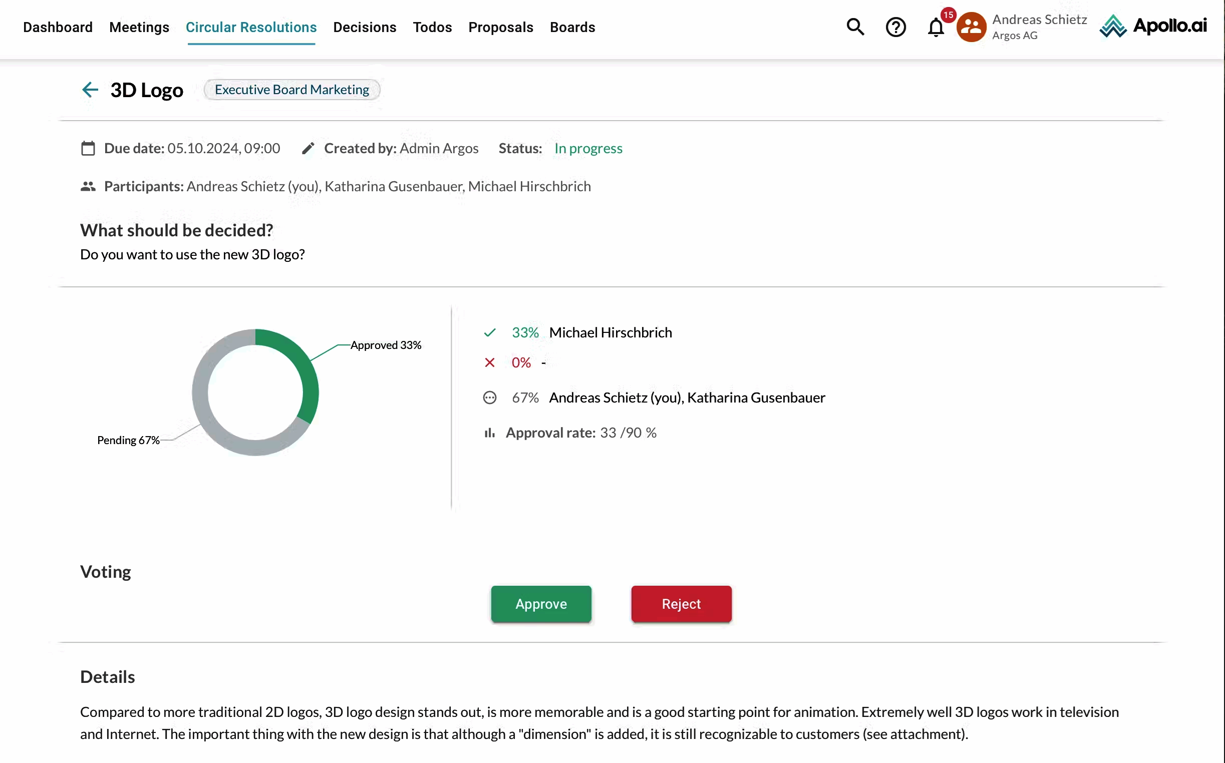Click the back arrow next to 3D Logo
The height and width of the screenshot is (763, 1225).
[x=89, y=89]
